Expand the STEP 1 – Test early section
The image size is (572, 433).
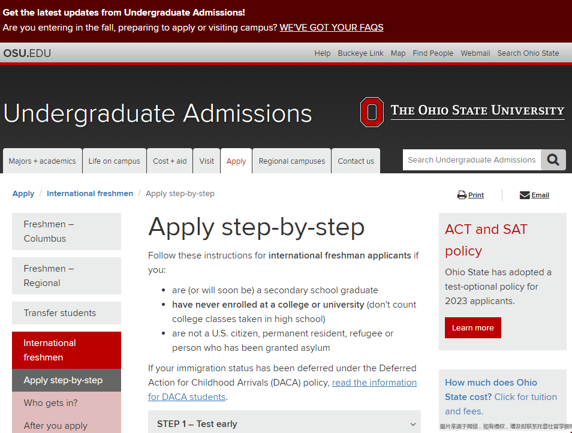284,423
